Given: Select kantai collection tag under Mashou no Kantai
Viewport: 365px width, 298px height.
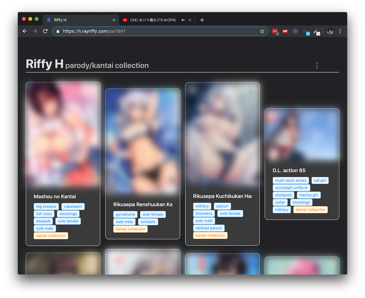Looking at the screenshot, I should click(x=51, y=236).
